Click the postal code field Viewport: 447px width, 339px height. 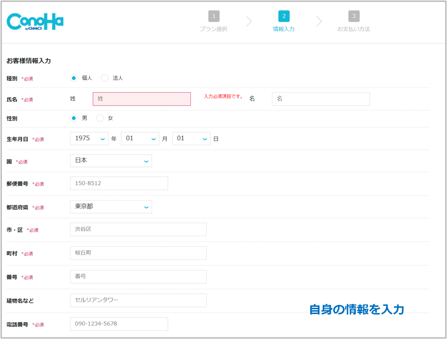[119, 183]
